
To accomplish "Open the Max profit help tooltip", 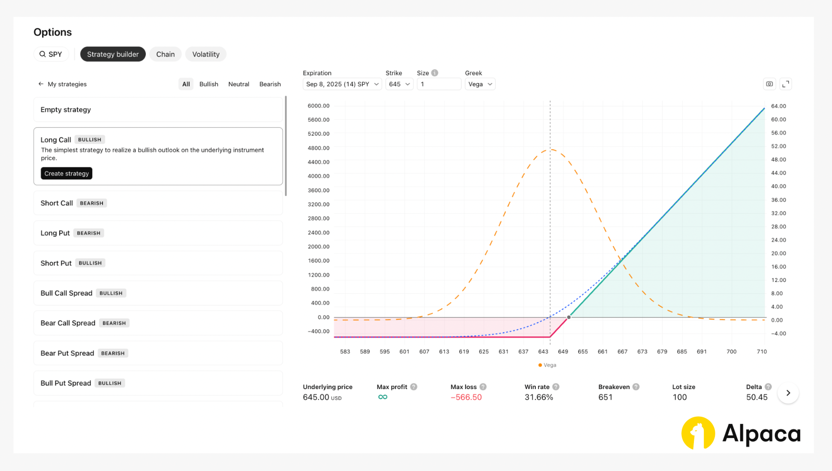I will click(414, 386).
